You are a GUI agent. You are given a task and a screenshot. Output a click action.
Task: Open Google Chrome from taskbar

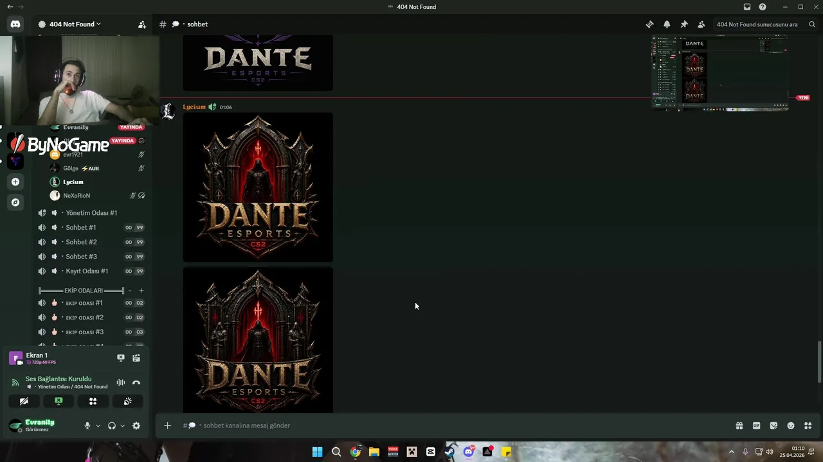click(356, 452)
